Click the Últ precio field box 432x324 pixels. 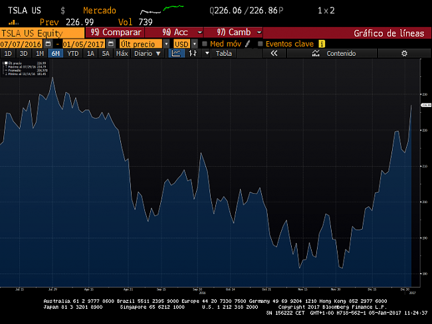141,44
